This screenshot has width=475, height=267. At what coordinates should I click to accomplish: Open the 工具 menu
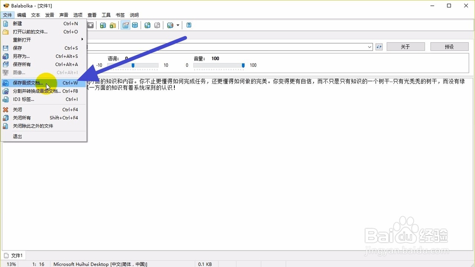click(106, 15)
